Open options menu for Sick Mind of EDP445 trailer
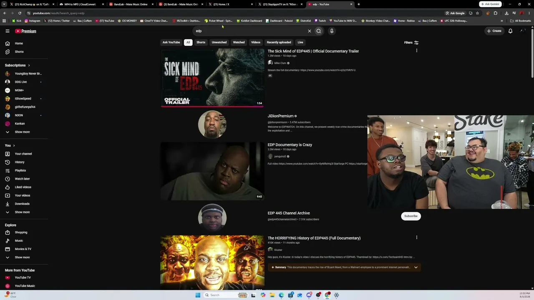This screenshot has width=534, height=300. (x=416, y=50)
